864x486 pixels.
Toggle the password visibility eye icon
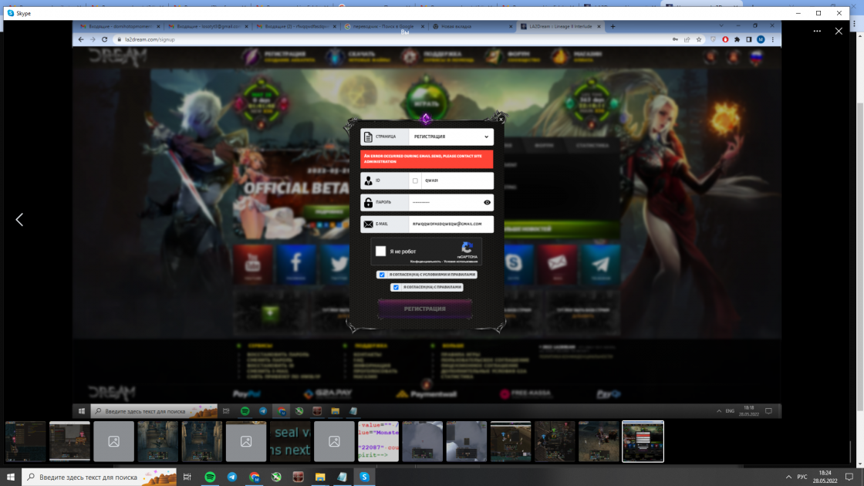(487, 203)
